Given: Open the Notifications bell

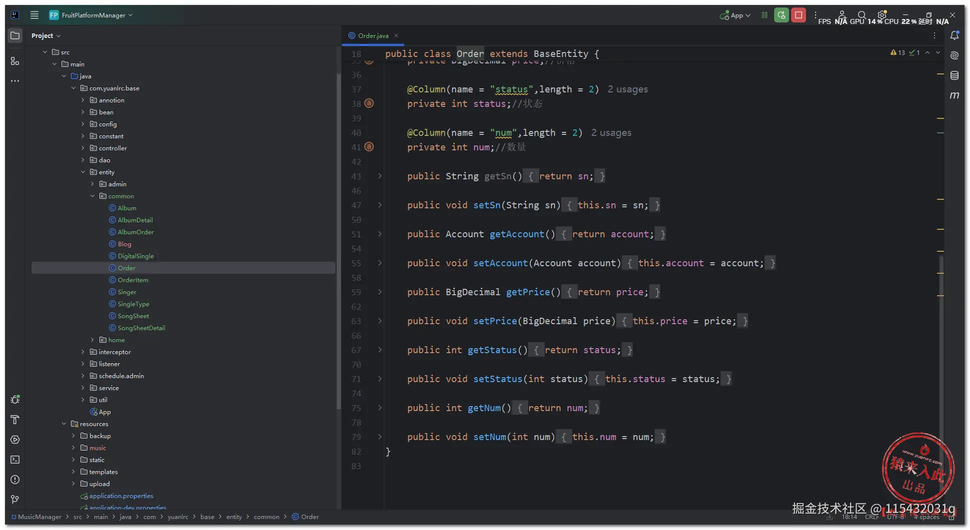Looking at the screenshot, I should [955, 35].
